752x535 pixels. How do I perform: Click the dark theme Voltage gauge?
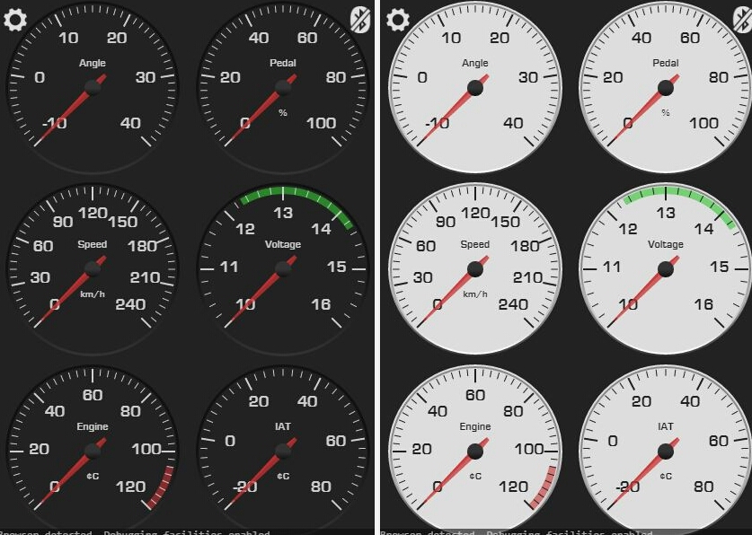tap(283, 268)
